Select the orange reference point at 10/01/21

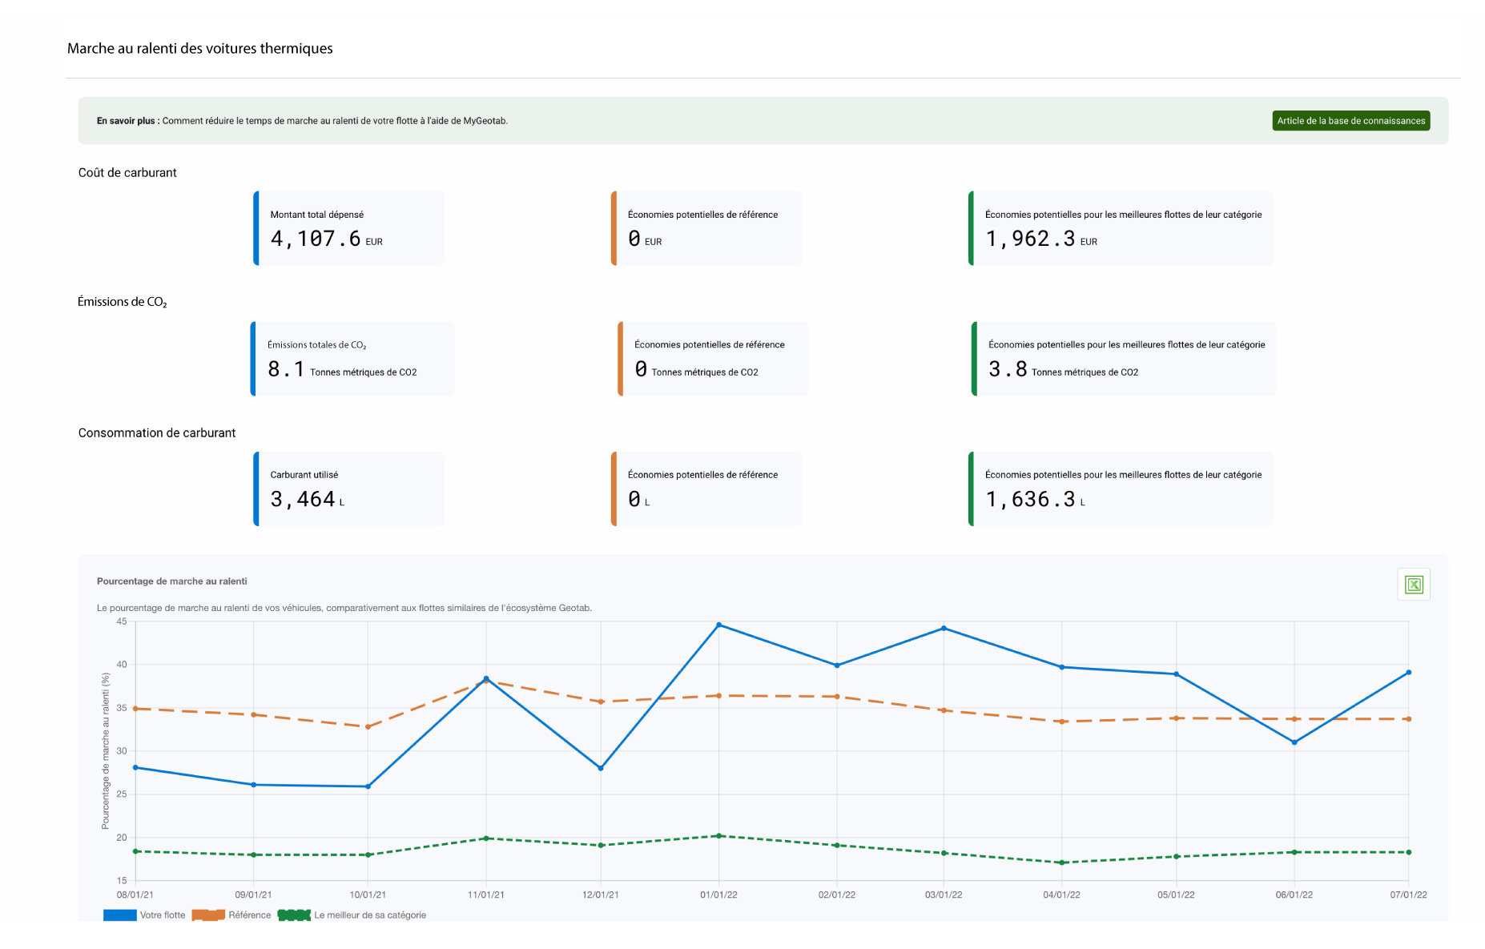pos(368,727)
